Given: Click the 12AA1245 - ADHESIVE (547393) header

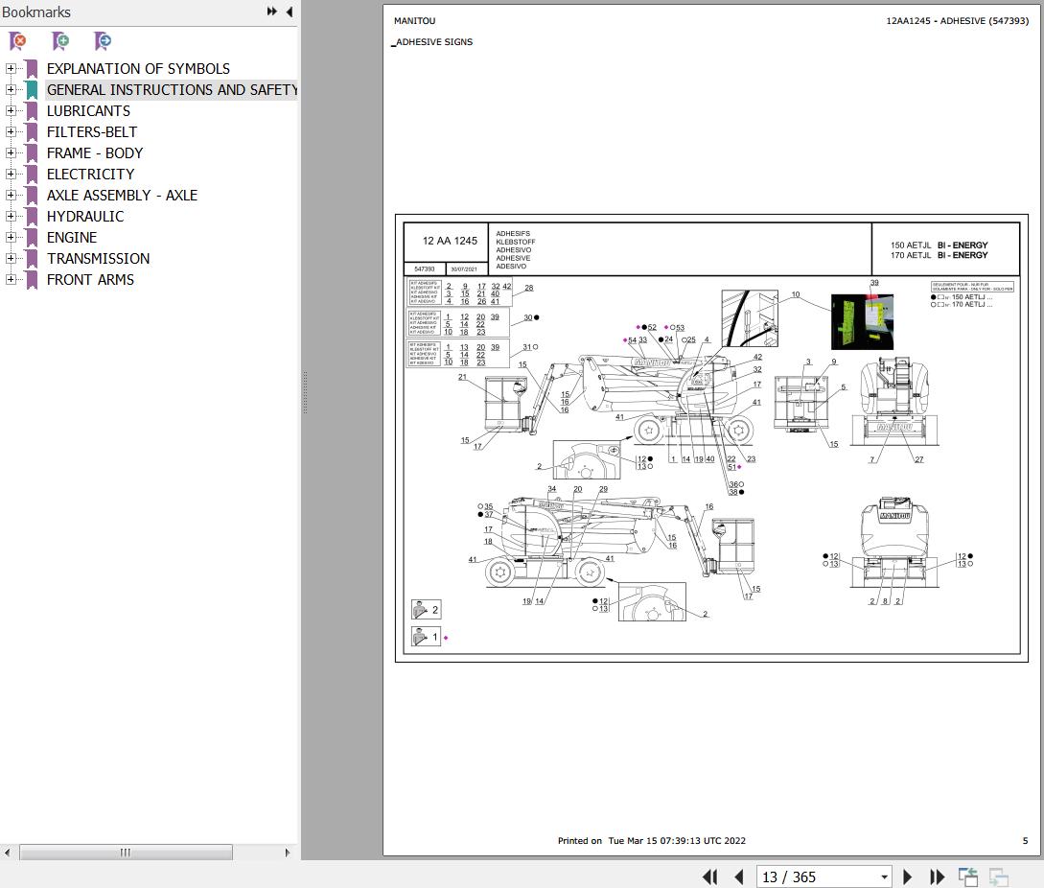Looking at the screenshot, I should (957, 21).
